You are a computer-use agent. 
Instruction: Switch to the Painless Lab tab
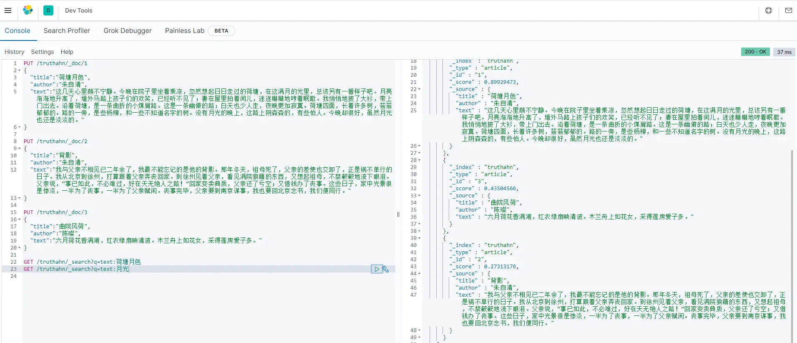[x=185, y=31]
